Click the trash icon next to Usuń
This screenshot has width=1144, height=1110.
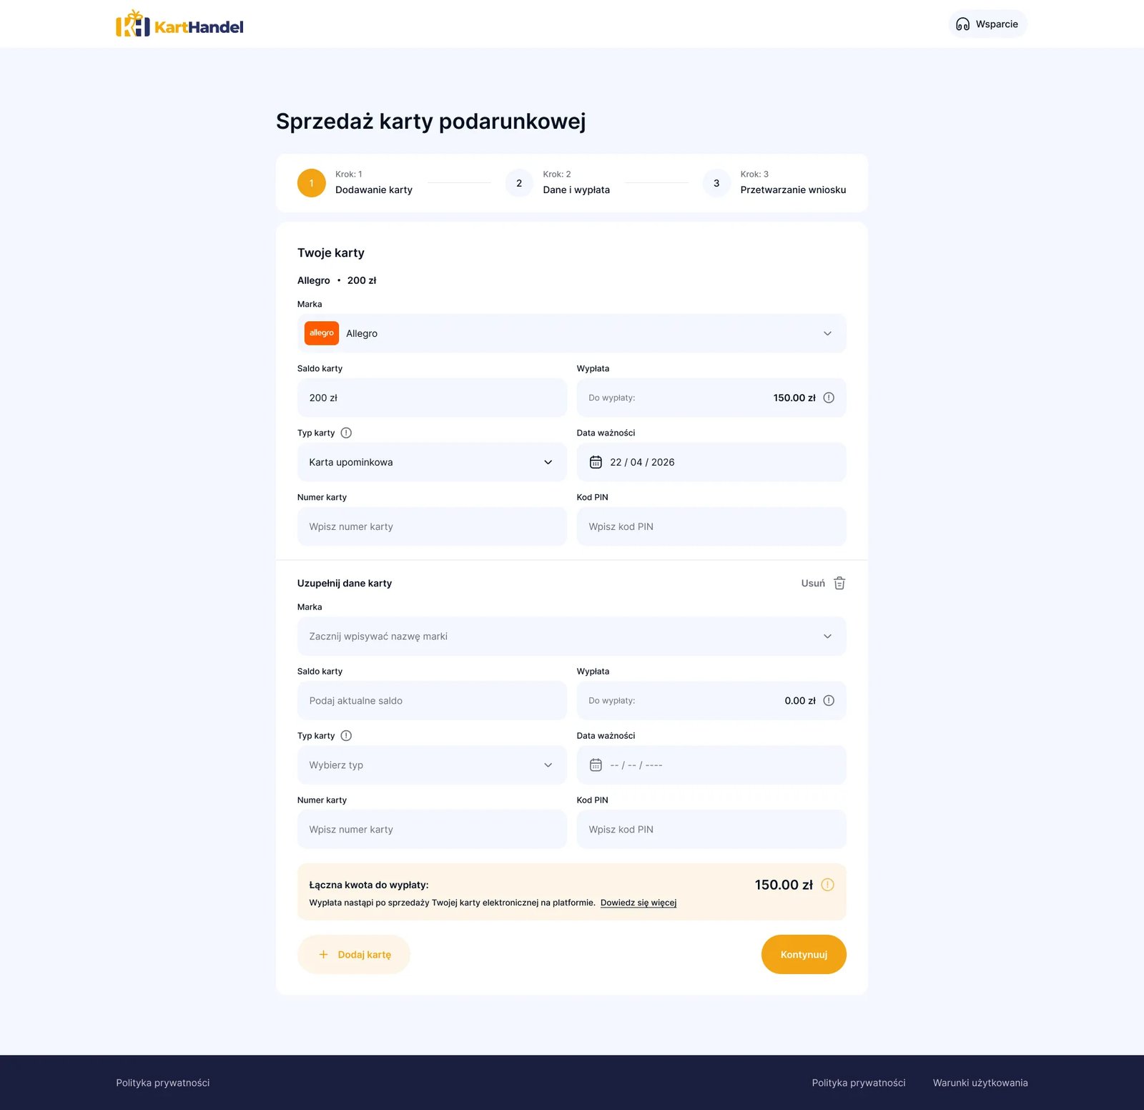pyautogui.click(x=839, y=583)
